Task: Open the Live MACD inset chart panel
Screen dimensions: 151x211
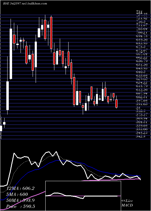Action: [83, 196]
